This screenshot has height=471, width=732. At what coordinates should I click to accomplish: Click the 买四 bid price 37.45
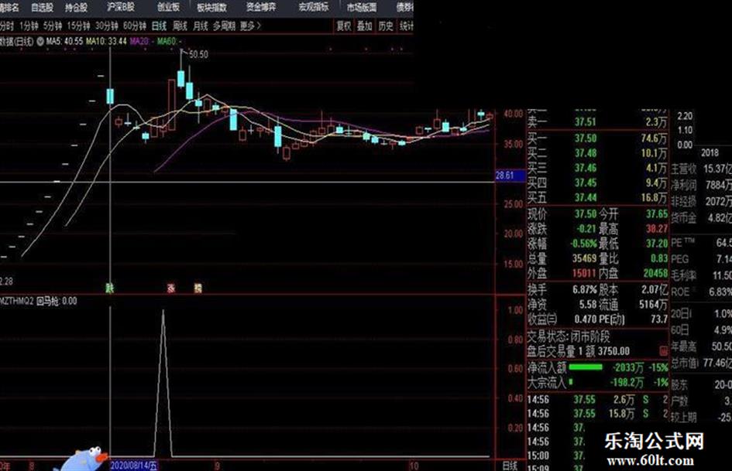click(586, 183)
